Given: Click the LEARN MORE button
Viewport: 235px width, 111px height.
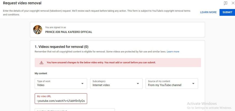Looking at the screenshot, I should point(208,12).
